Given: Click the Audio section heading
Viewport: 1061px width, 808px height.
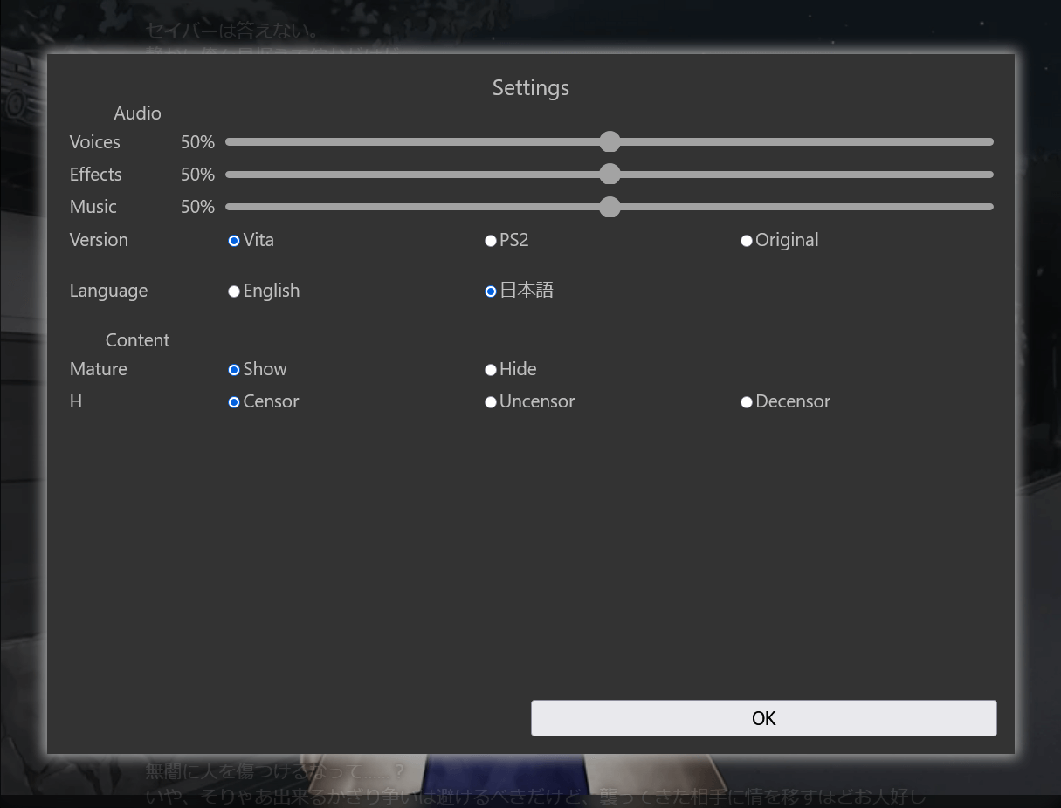Looking at the screenshot, I should click(137, 113).
